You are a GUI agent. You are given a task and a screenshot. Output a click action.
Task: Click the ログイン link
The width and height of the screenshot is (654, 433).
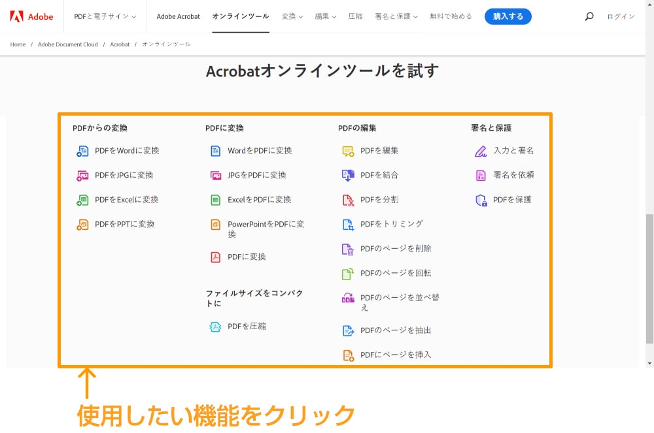[621, 16]
